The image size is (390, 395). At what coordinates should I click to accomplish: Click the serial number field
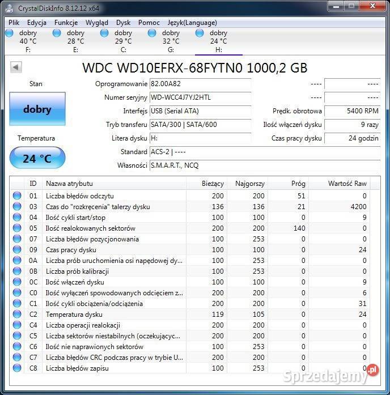click(200, 97)
